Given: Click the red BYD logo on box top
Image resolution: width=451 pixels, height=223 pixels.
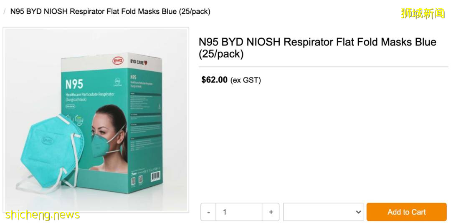Looking at the screenshot, I should (118, 61).
